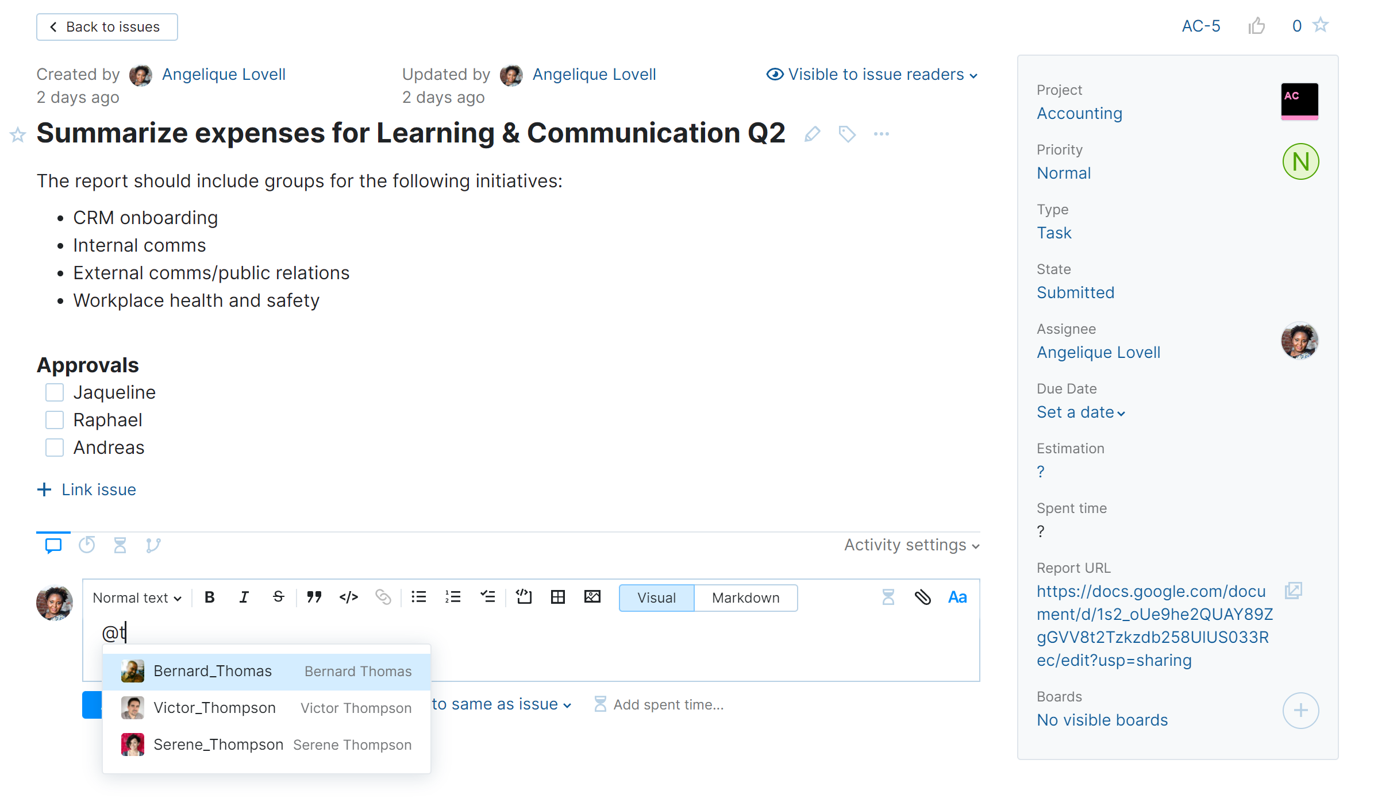The height and width of the screenshot is (806, 1374).
Task: Switch to the Markdown tab
Action: [745, 597]
